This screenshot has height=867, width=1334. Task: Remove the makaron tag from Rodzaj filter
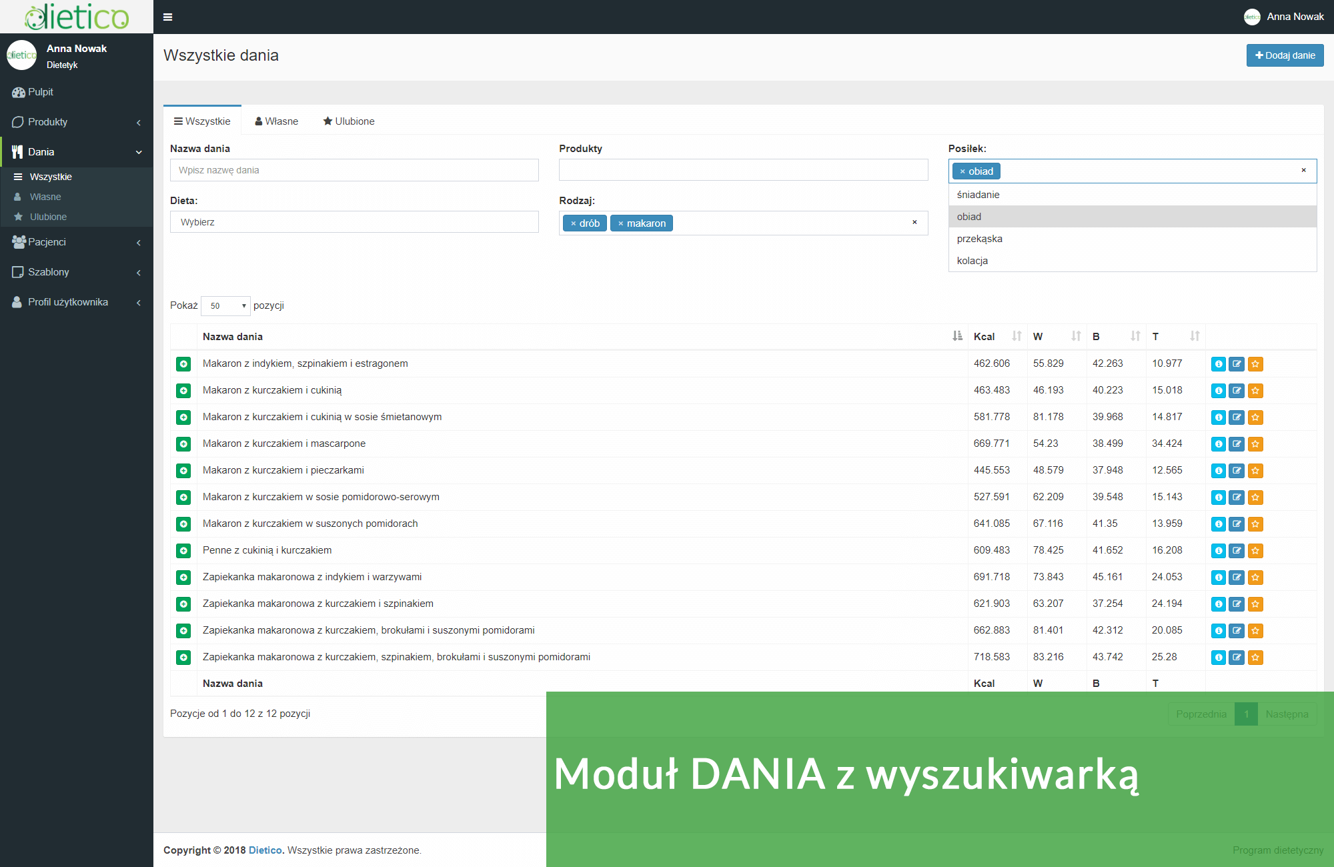pos(621,223)
